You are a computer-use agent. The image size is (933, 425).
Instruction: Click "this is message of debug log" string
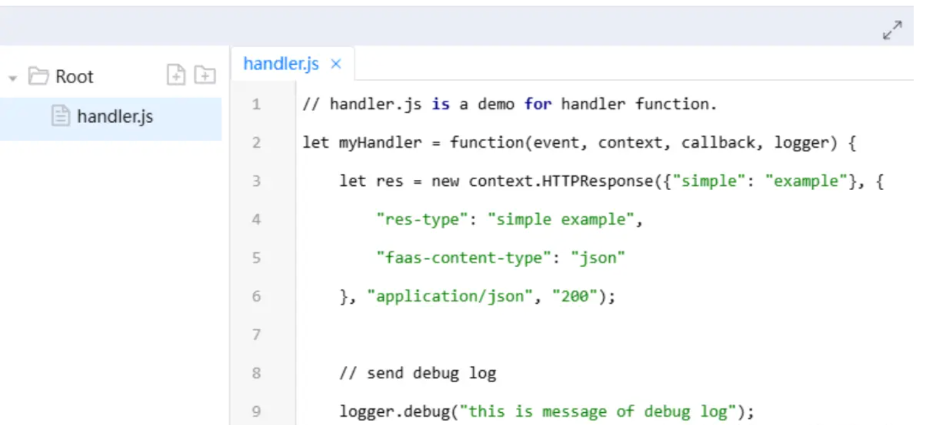point(598,412)
